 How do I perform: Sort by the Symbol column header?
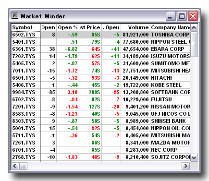tap(26, 27)
